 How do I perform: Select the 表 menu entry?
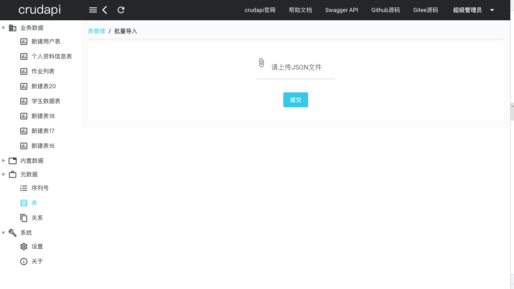coord(34,203)
